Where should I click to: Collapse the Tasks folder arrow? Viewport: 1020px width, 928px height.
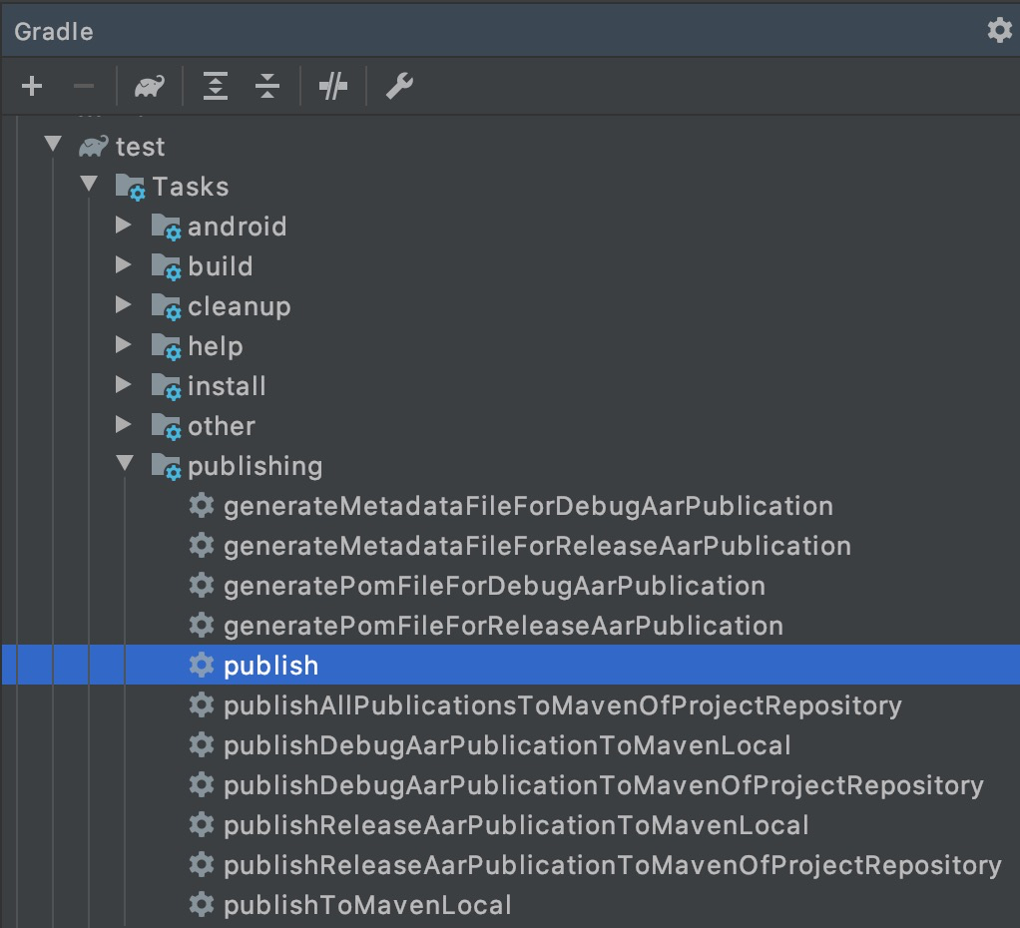point(89,184)
